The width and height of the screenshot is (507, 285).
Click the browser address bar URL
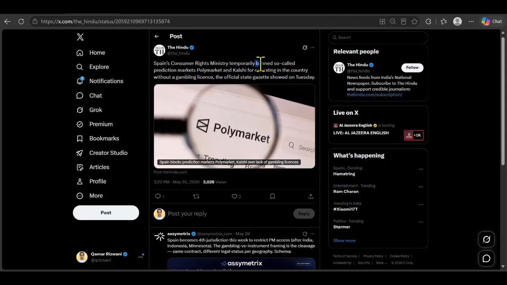pyautogui.click(x=105, y=22)
